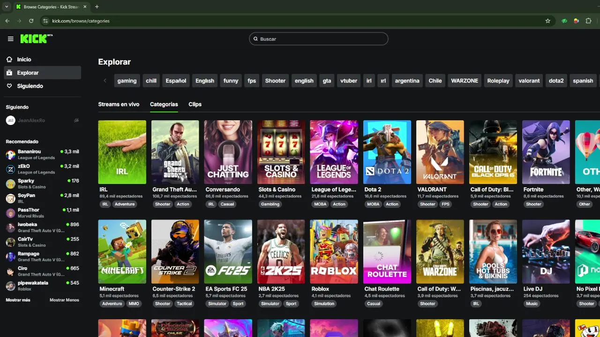This screenshot has height=337, width=600.
Task: Open the hamburger sidebar menu
Action: 10,39
